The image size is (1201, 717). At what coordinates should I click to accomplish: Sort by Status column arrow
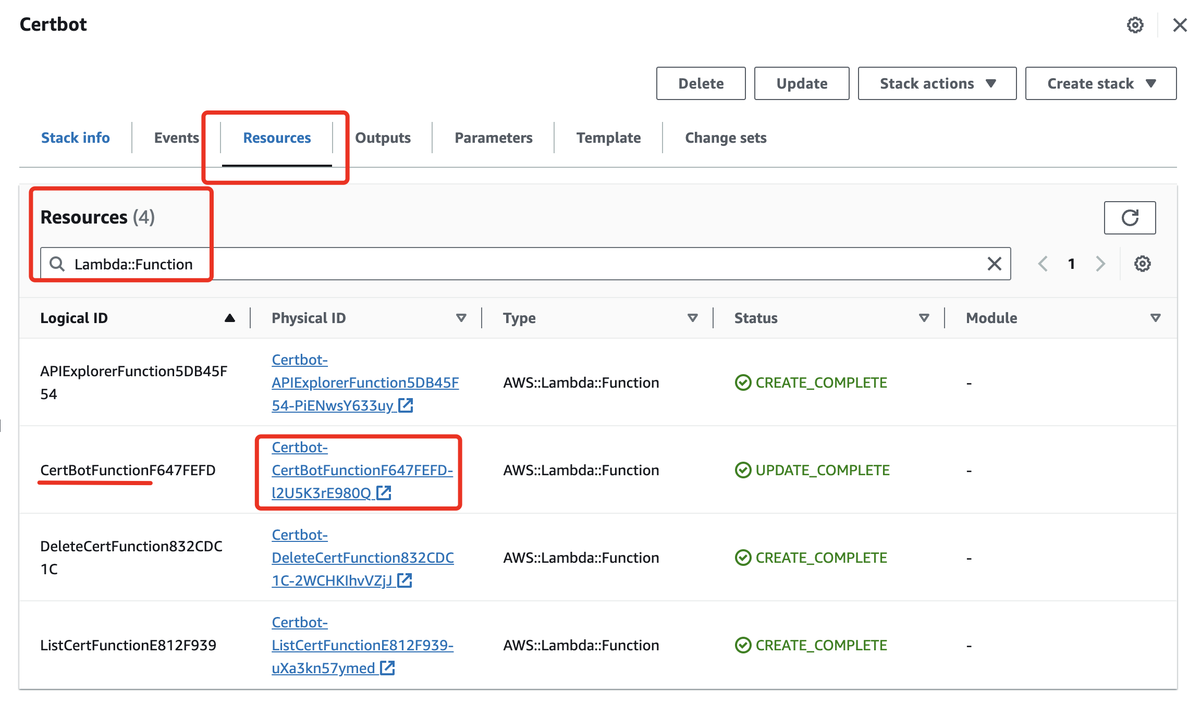(924, 318)
